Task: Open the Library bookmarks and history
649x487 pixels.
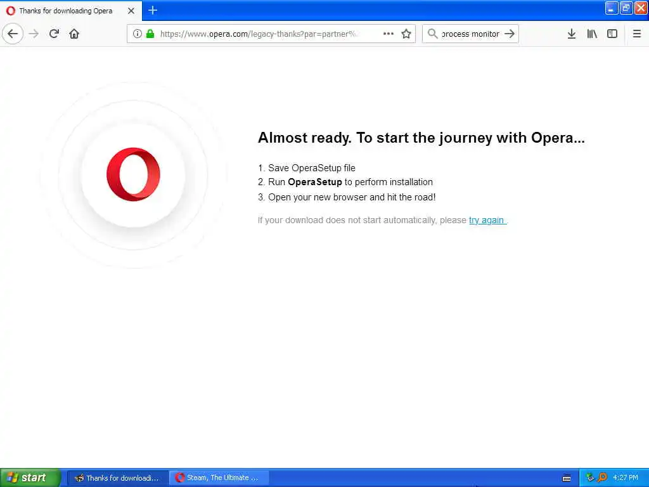Action: 592,34
